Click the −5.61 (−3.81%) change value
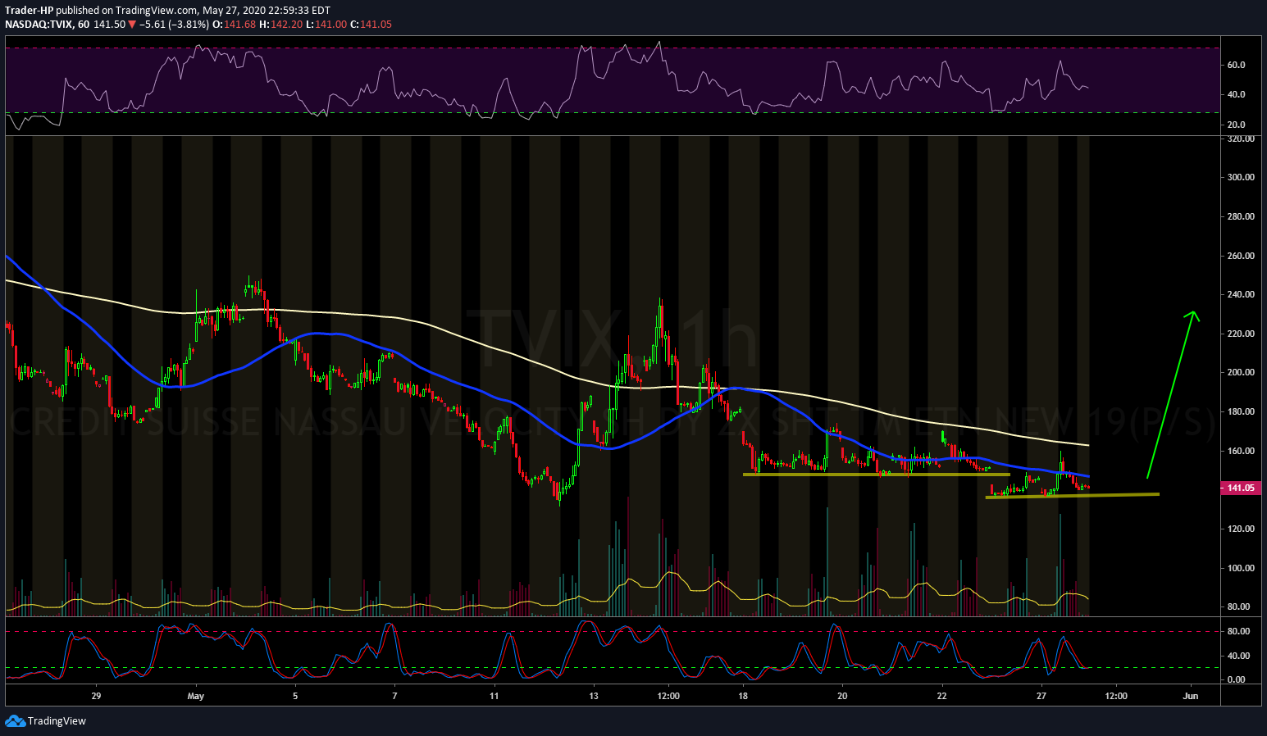The image size is (1267, 736). tap(174, 25)
